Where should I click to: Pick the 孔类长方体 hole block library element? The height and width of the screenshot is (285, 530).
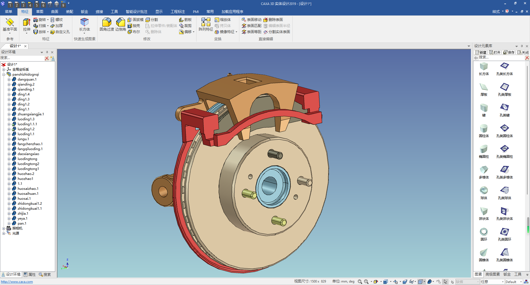coord(505,69)
